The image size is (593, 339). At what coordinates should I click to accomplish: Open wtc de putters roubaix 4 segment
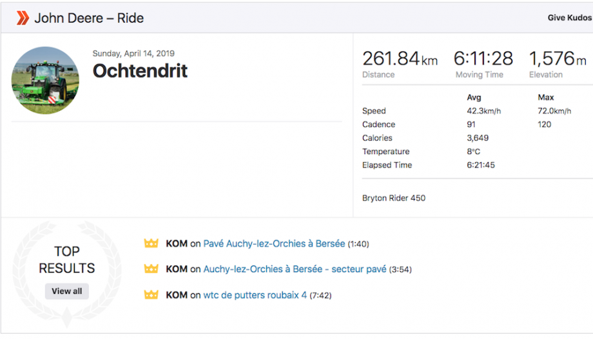pos(255,295)
